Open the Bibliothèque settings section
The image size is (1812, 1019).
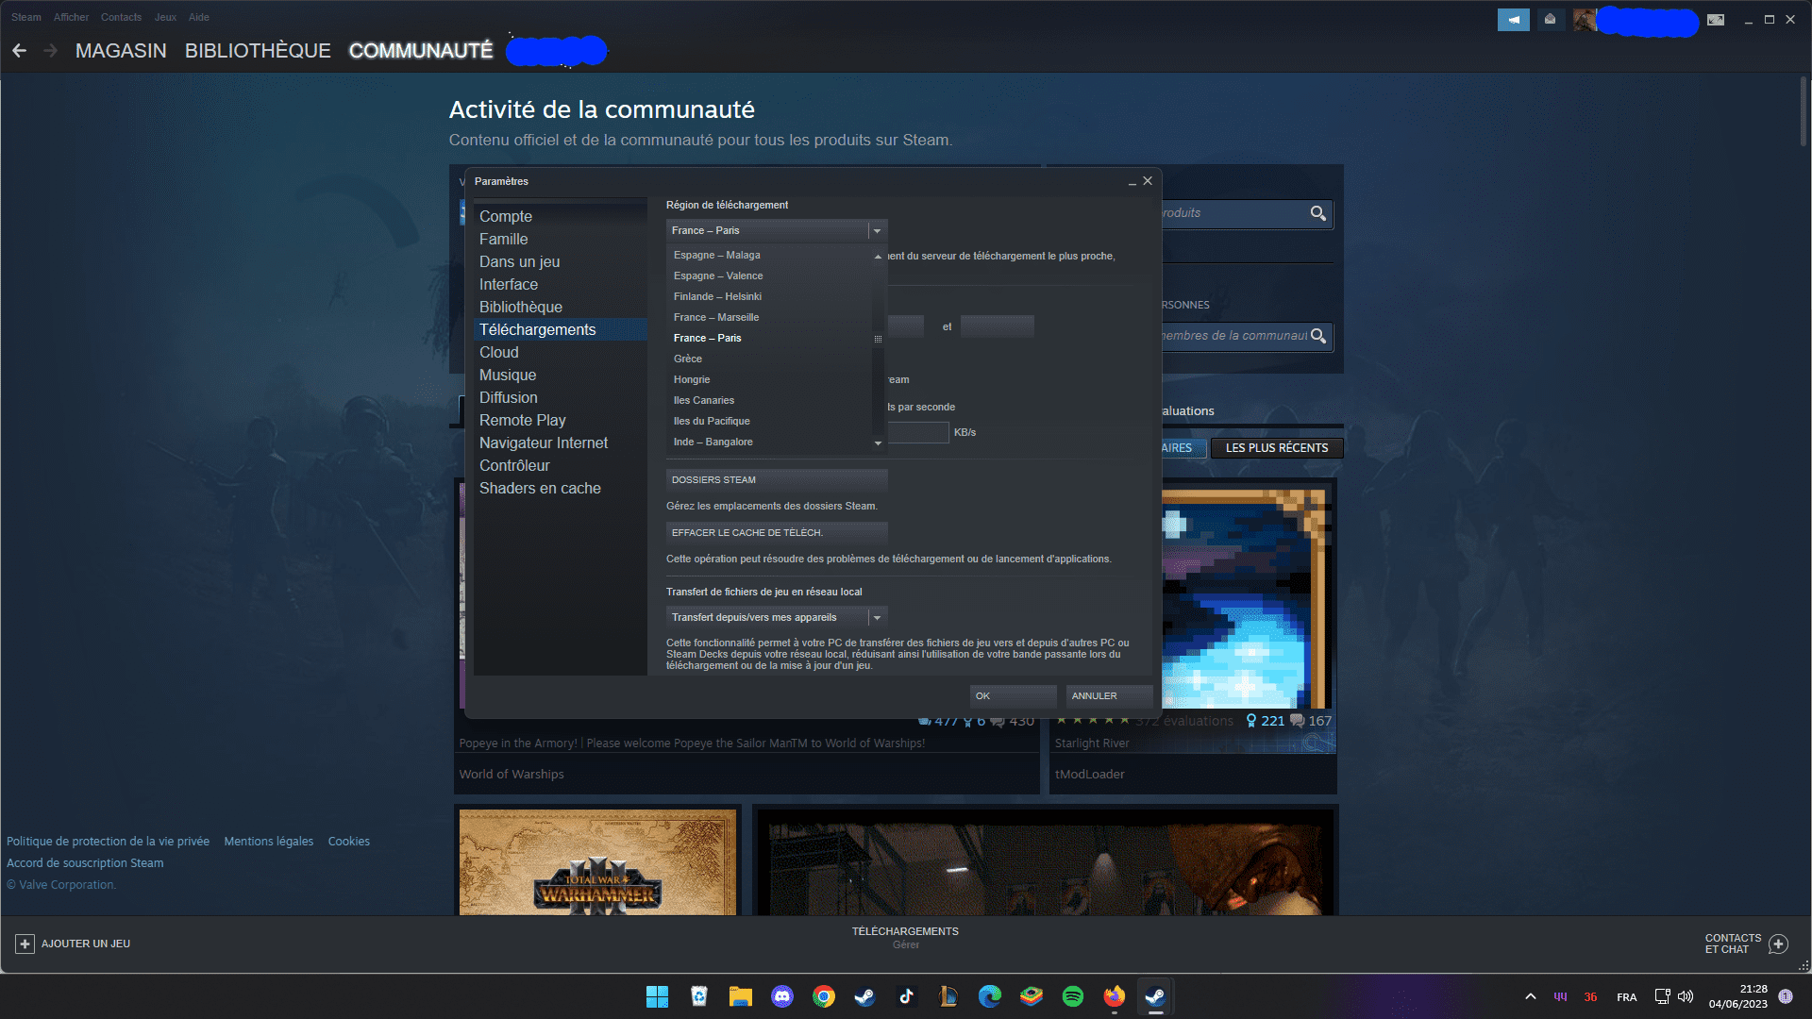[x=521, y=307]
